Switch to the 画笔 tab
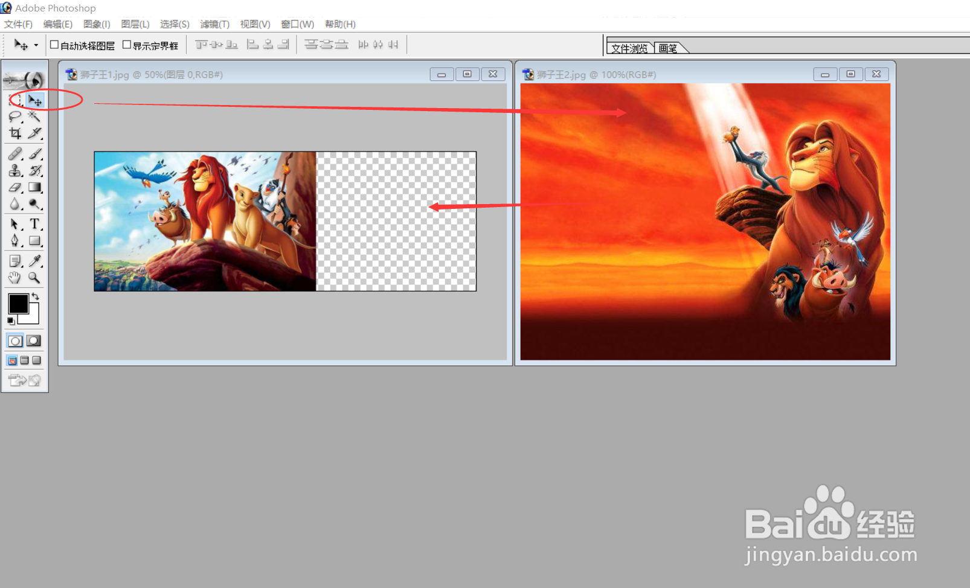The width and height of the screenshot is (970, 588). [669, 48]
